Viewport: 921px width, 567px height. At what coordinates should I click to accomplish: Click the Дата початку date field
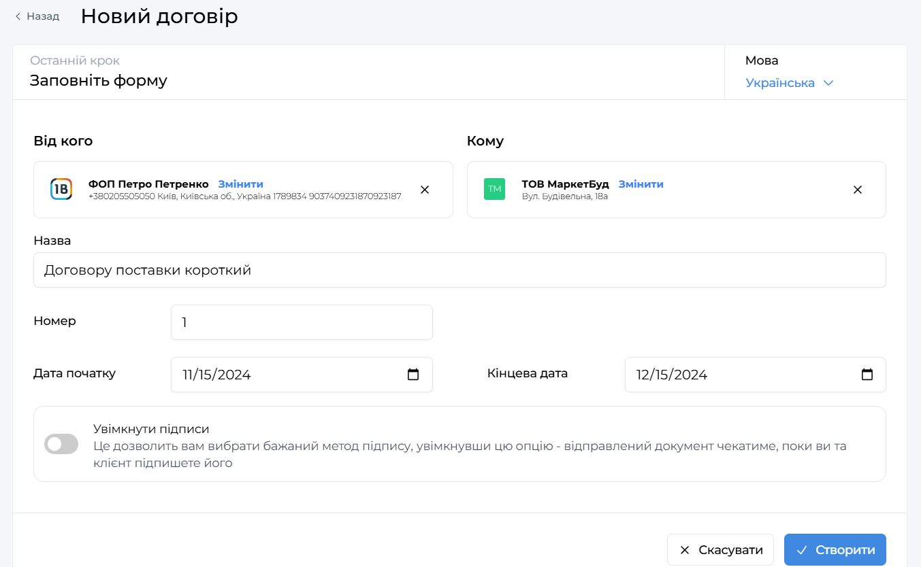point(286,375)
